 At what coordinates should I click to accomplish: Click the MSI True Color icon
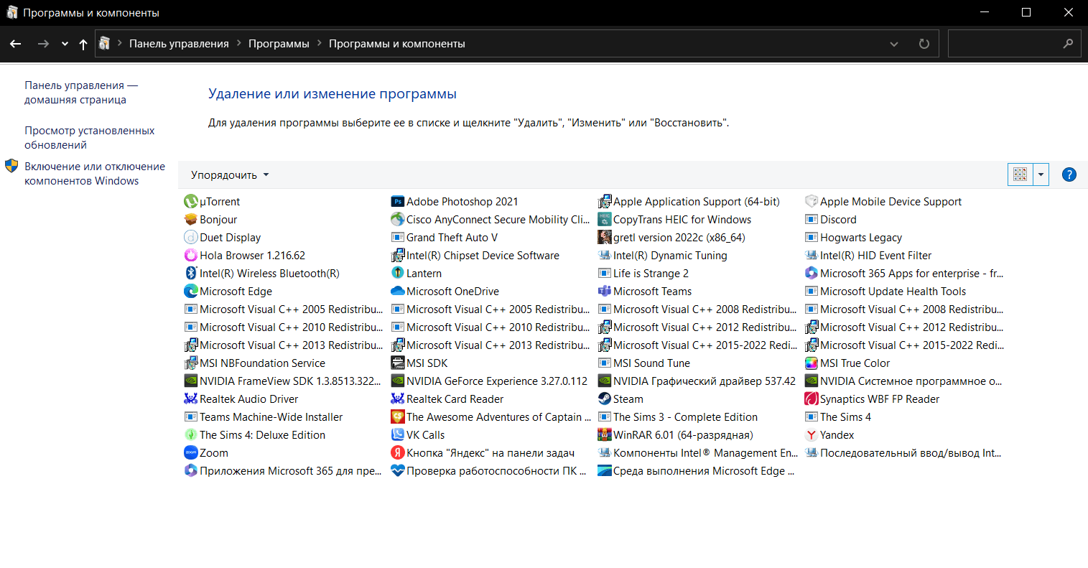coord(811,363)
